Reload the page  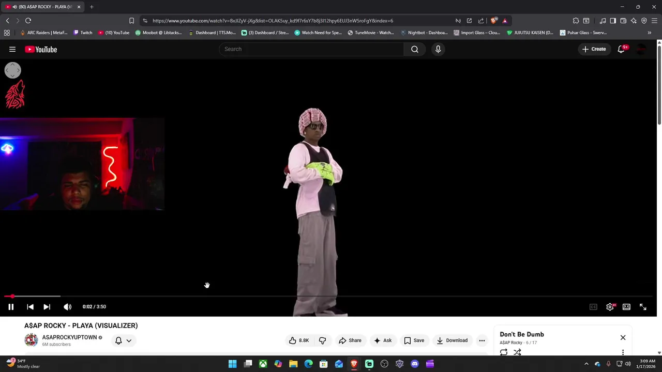pyautogui.click(x=28, y=21)
